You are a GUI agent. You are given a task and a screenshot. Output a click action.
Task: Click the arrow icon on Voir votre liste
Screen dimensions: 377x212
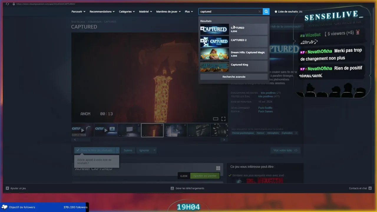[296, 150]
